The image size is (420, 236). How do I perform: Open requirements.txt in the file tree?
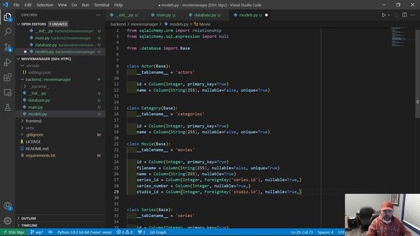(41, 156)
